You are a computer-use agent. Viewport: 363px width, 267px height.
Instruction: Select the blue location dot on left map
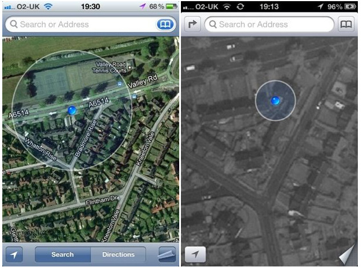(x=72, y=110)
